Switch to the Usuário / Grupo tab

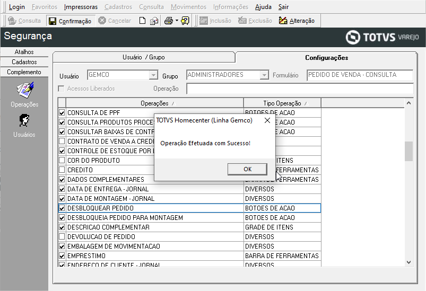click(144, 57)
